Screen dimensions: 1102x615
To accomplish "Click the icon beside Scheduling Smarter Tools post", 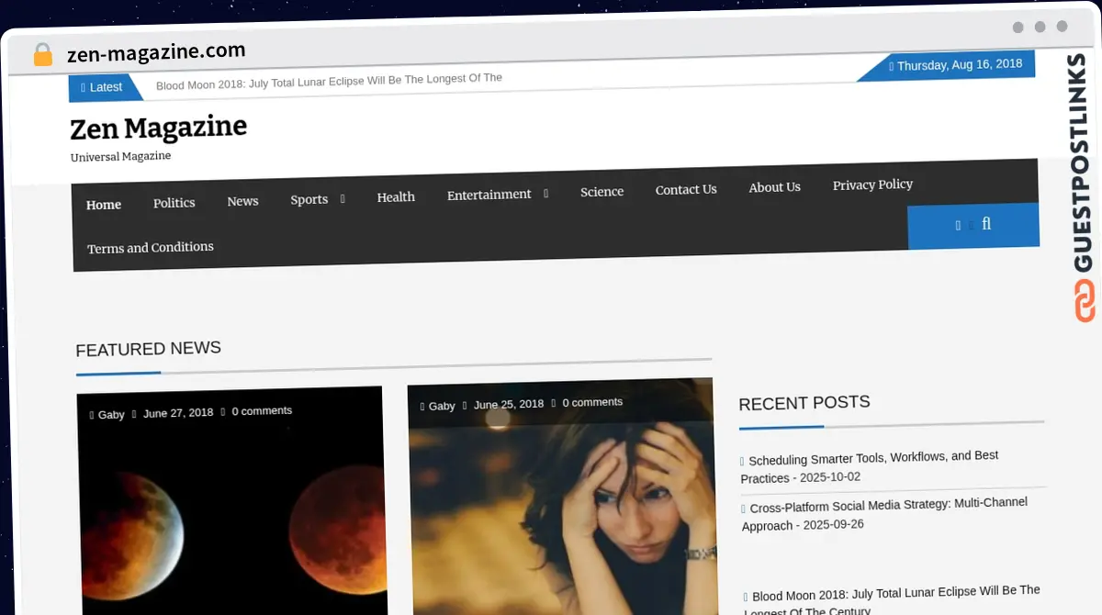I will (744, 460).
